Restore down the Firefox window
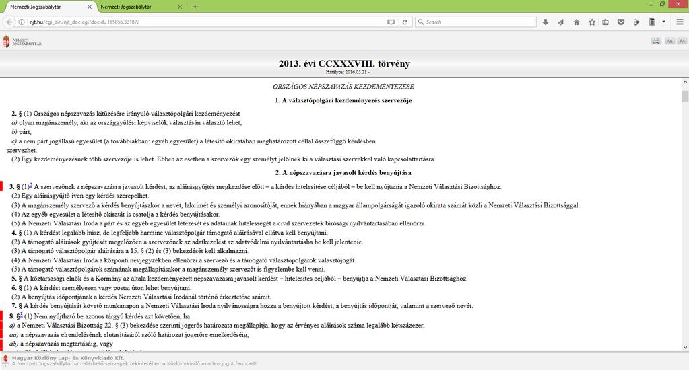 [662, 5]
